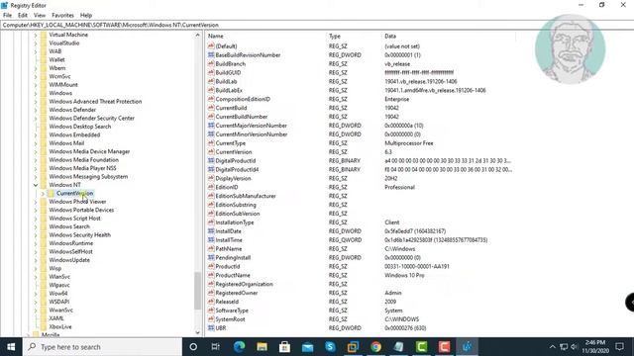Click the WindowsUpdate folder icon
This screenshot has height=356, width=634.
[44, 260]
